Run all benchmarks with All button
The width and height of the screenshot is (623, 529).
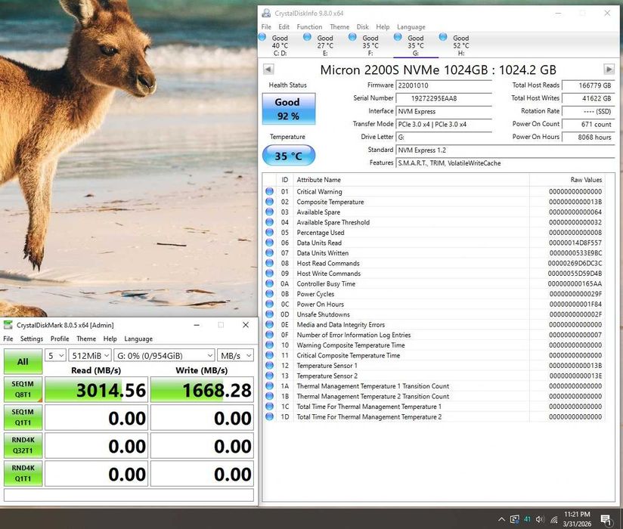[23, 361]
